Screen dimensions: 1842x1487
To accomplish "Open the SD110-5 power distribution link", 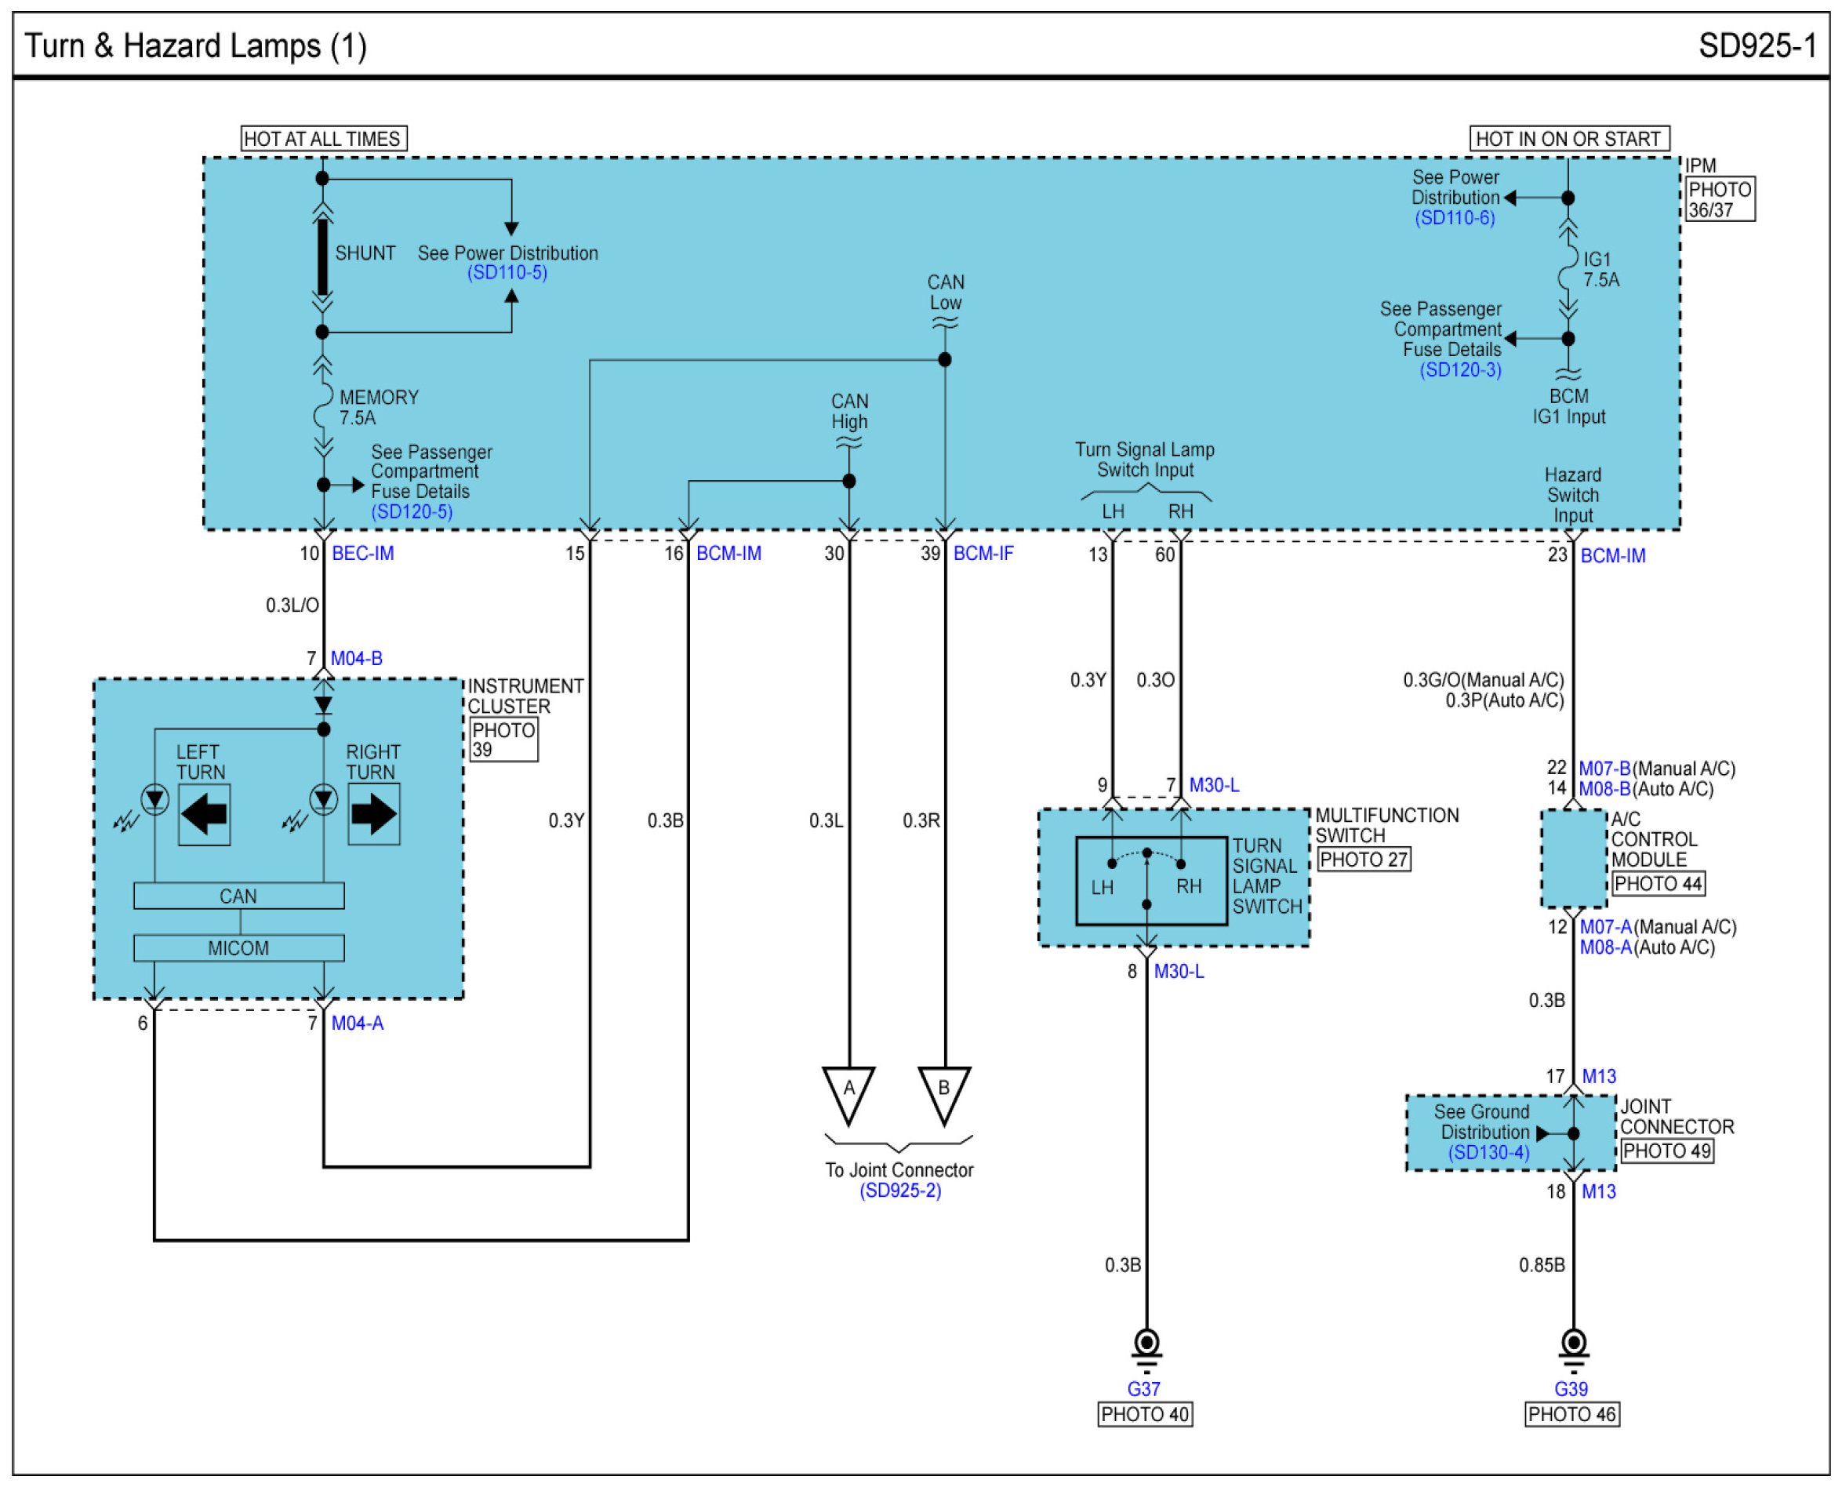I will pos(507,273).
